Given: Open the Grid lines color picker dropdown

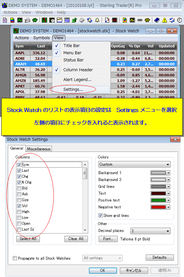Looking at the screenshot, I should 168,187.
